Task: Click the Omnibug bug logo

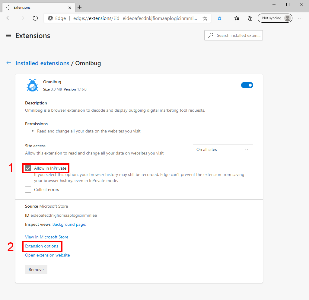Action: tap(32, 85)
